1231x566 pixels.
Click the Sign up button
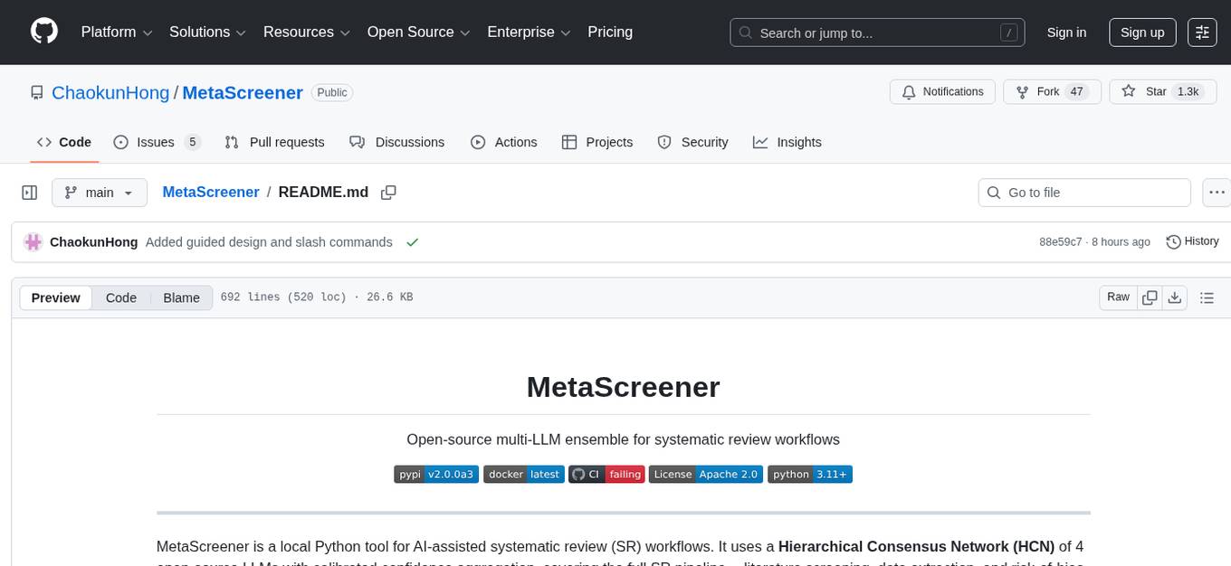point(1141,32)
